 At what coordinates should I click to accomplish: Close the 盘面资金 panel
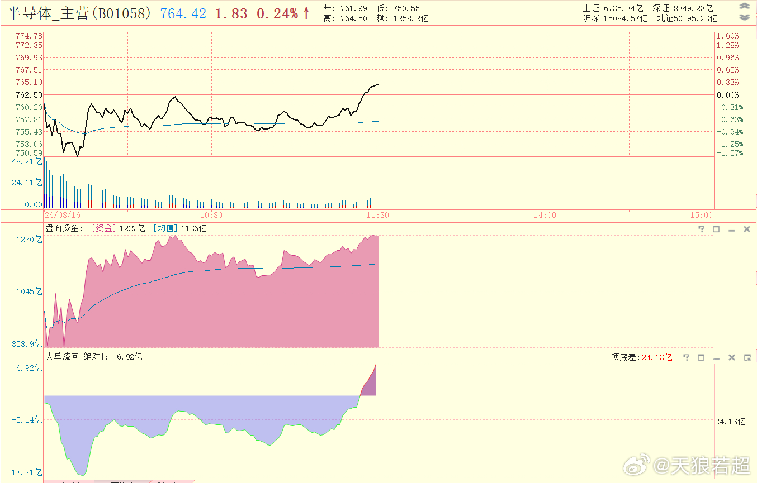[746, 229]
